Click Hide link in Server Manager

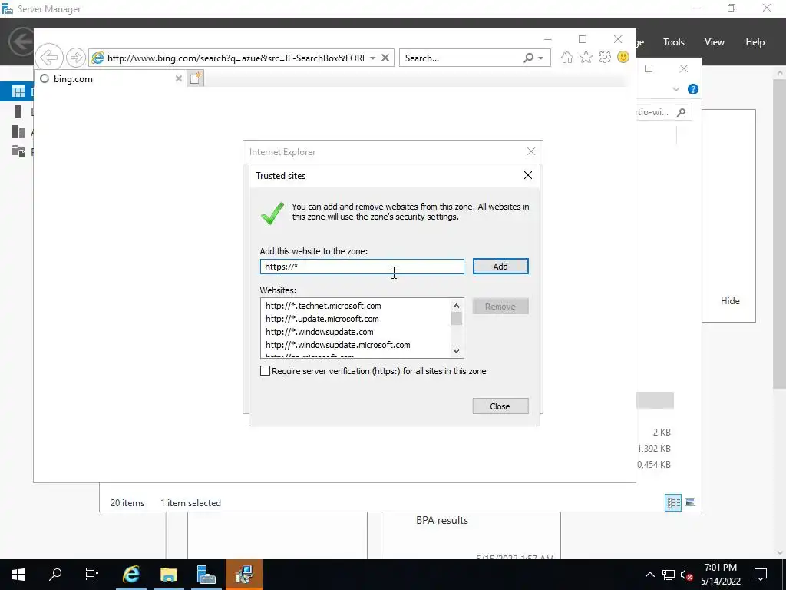point(730,301)
